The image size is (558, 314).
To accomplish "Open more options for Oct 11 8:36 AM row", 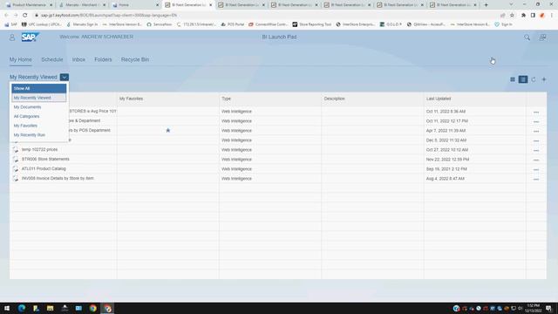I will (x=536, y=113).
